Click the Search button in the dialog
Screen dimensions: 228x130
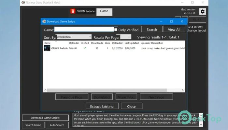point(152,30)
